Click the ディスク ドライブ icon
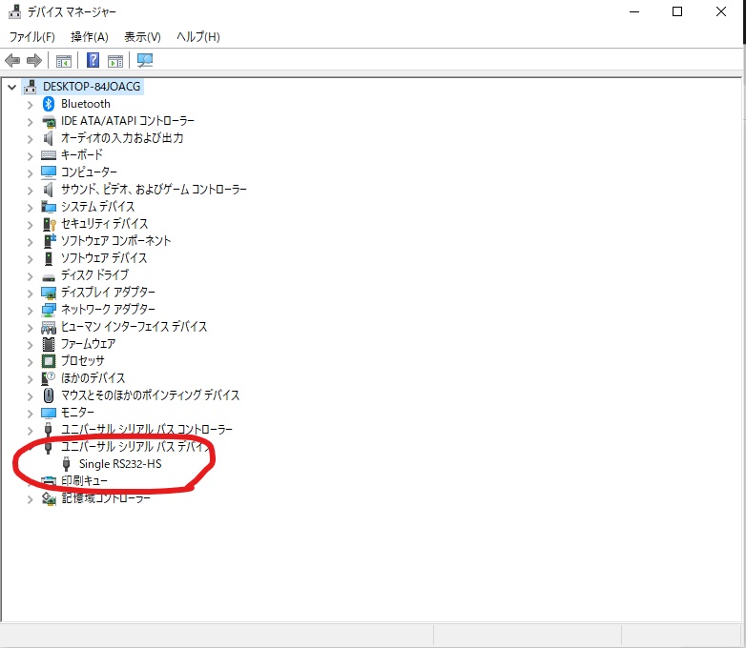The image size is (746, 648). 49,277
